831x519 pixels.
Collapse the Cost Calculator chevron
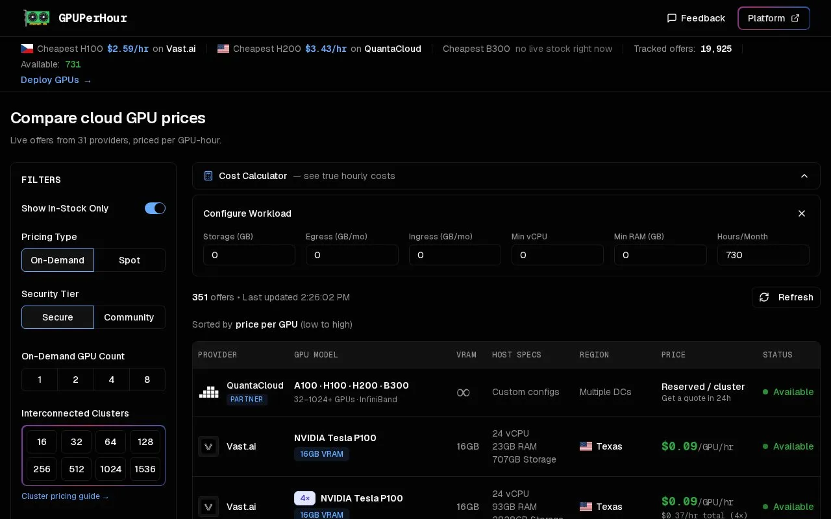tap(804, 176)
